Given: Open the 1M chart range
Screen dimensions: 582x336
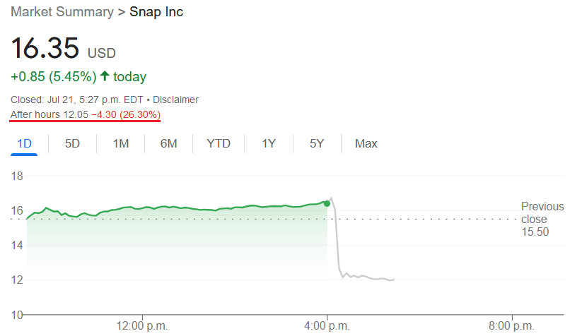Looking at the screenshot, I should point(121,144).
